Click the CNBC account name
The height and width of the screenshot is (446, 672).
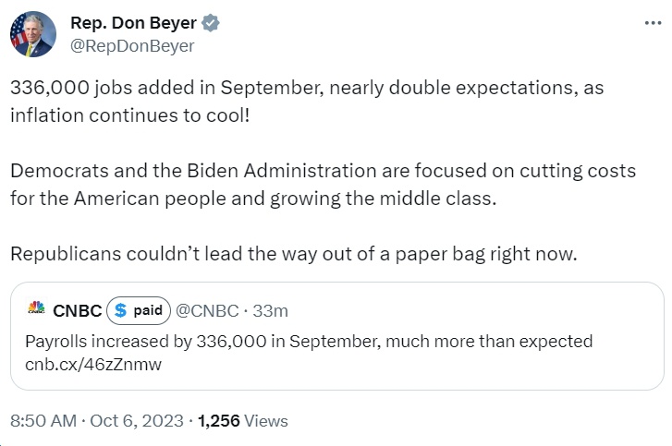pos(77,311)
